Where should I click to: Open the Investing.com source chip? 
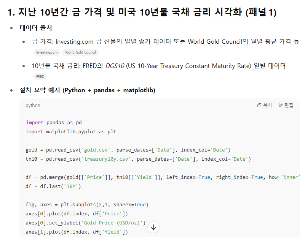pos(47,52)
